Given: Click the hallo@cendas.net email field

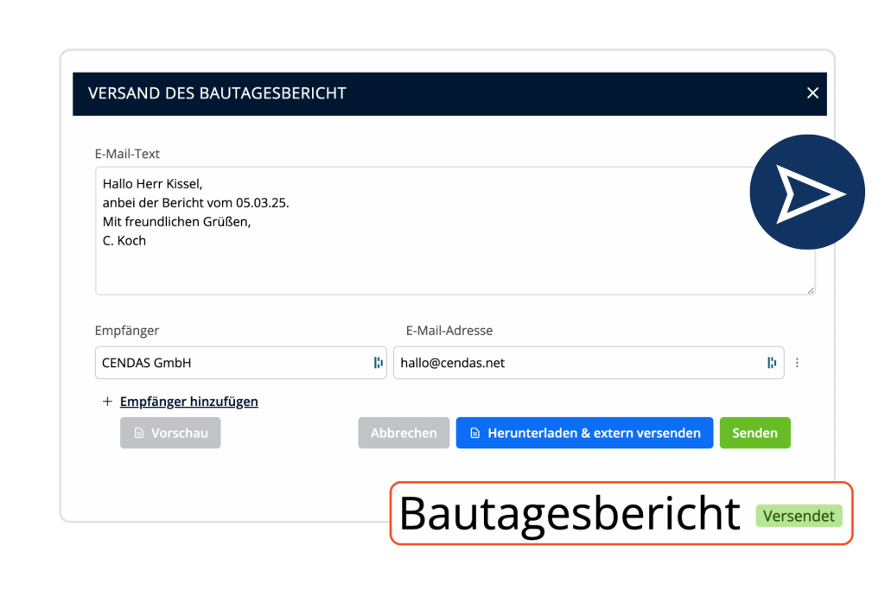Looking at the screenshot, I should [570, 362].
